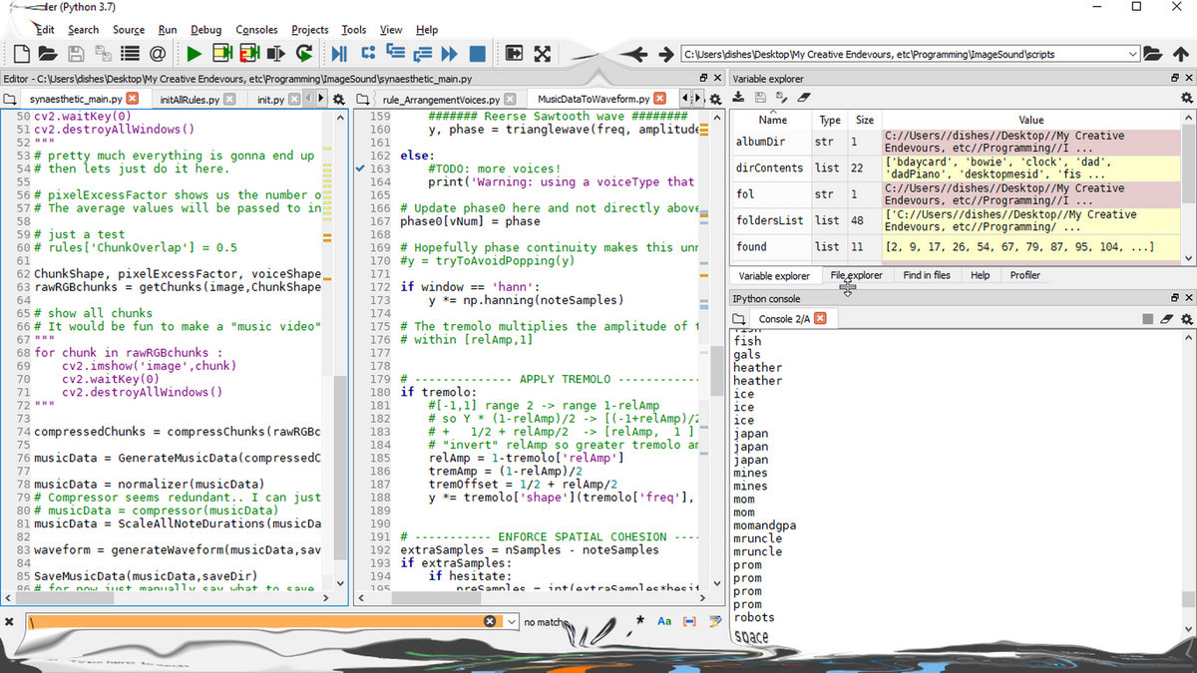The width and height of the screenshot is (1197, 673).
Task: Remove all variables with the eraser icon
Action: coord(804,98)
